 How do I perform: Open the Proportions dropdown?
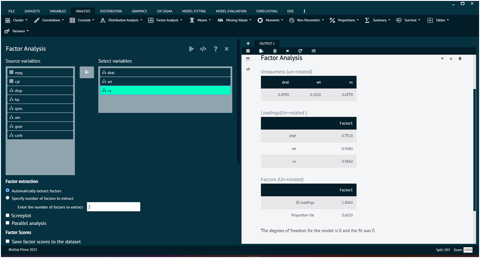[x=344, y=20]
